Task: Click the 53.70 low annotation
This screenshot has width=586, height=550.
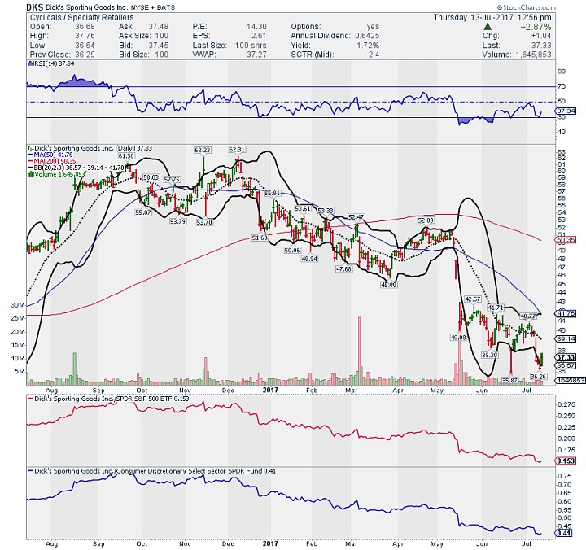Action: (204, 222)
